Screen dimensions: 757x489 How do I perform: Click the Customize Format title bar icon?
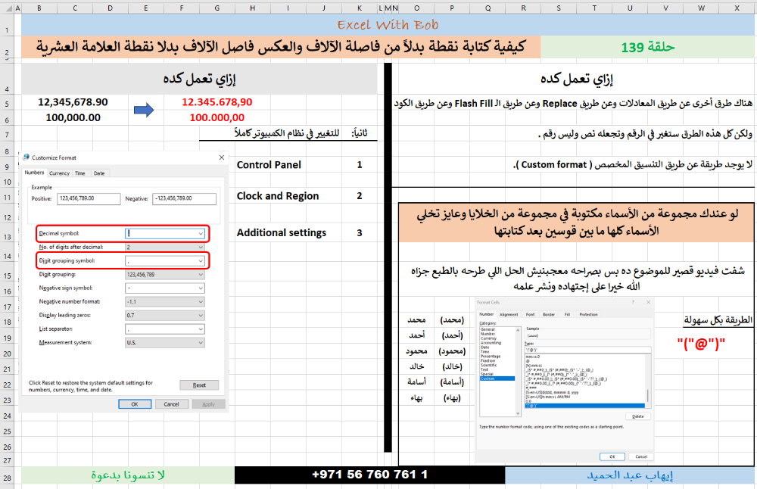pyautogui.click(x=26, y=157)
